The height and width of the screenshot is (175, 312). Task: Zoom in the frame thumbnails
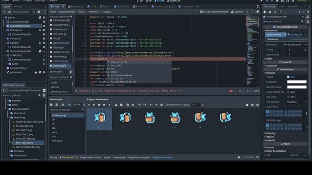257,105
